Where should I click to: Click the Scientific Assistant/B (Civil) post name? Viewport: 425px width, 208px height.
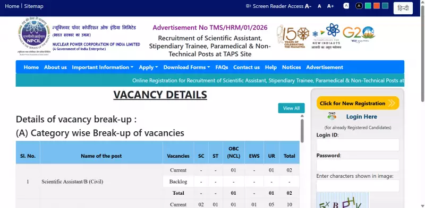(72, 182)
